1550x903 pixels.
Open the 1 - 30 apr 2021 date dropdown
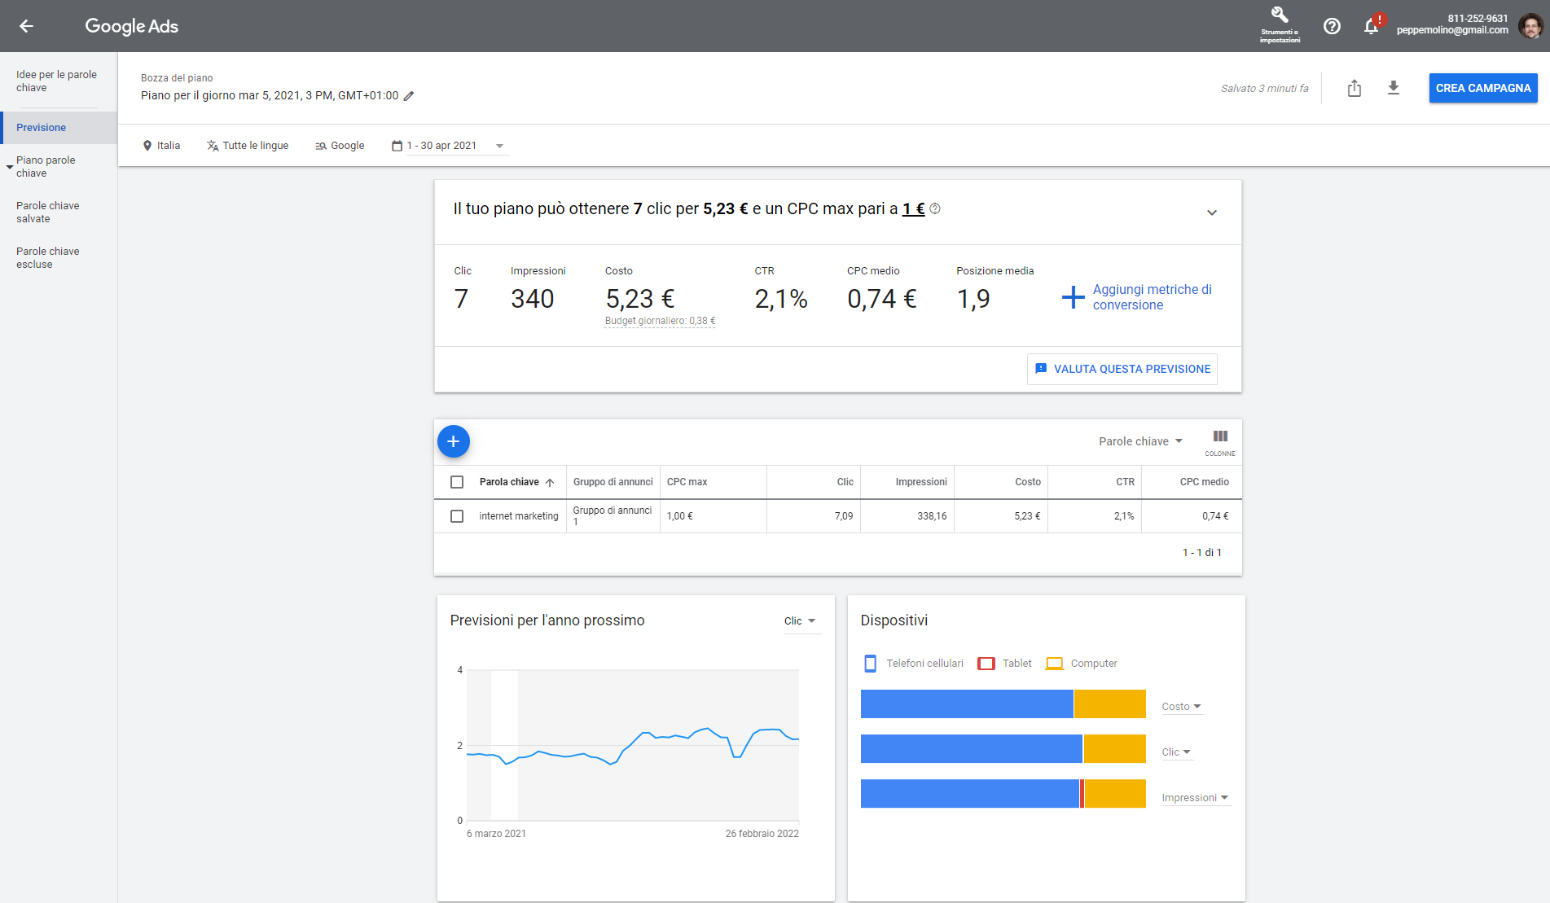click(x=499, y=145)
